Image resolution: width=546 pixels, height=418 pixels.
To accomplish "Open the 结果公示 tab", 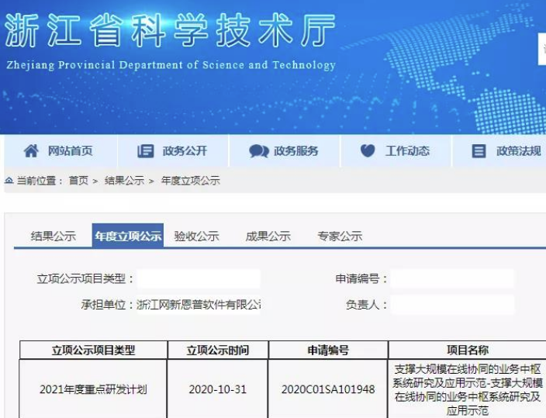I will [x=53, y=237].
